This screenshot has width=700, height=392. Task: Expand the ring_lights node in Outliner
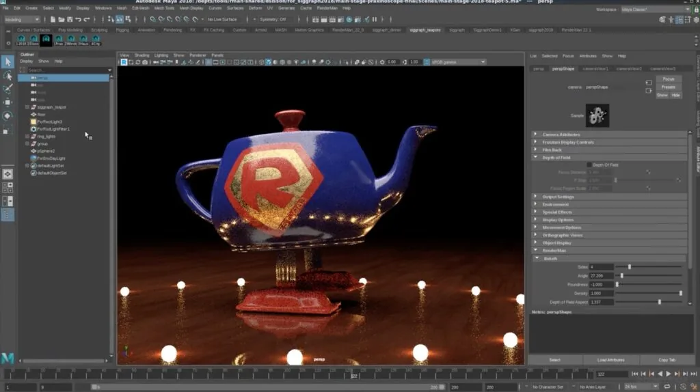click(27, 137)
